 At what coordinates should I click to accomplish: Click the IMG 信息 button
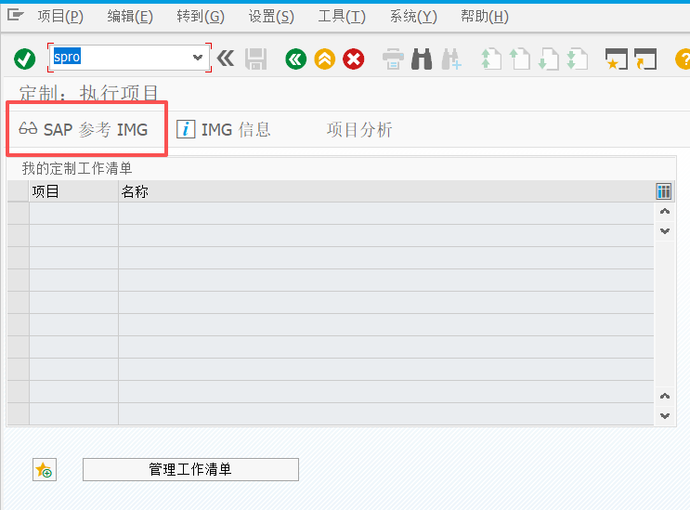(x=224, y=129)
